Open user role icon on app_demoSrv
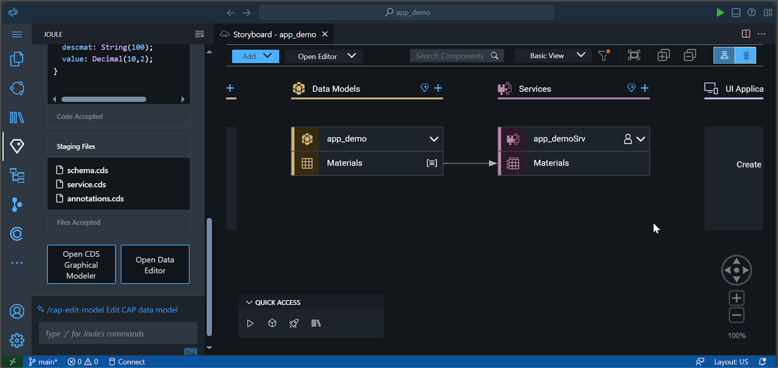 point(628,139)
